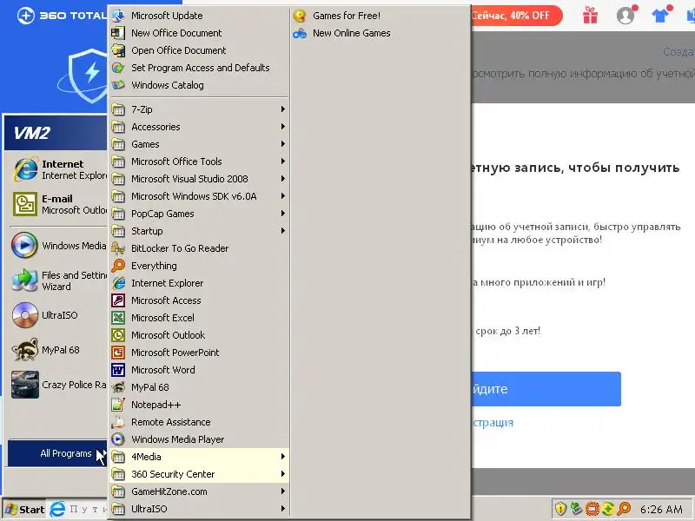
Task: Open Windows Media Player pinned Start item
Action: pos(56,246)
